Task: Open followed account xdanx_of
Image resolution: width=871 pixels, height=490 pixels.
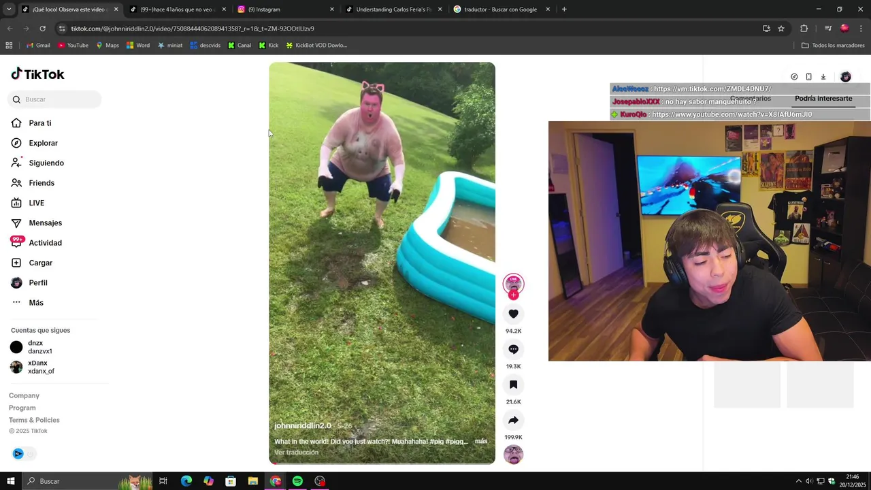Action: [33, 367]
